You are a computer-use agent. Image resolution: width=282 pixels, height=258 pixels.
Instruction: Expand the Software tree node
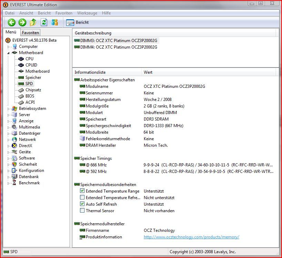click(x=8, y=158)
